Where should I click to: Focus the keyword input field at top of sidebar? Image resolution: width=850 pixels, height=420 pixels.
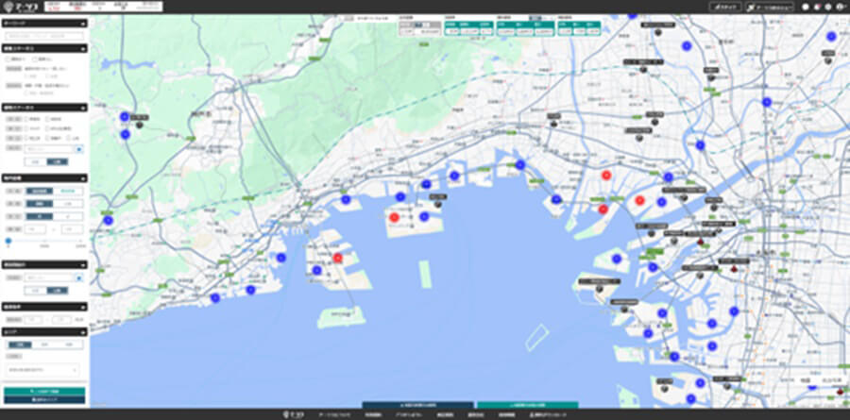pyautogui.click(x=44, y=36)
